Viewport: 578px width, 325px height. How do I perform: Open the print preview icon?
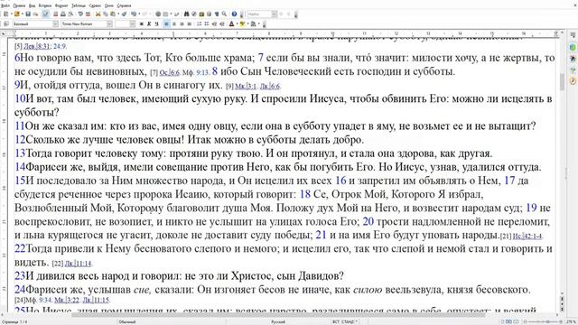(70, 14)
